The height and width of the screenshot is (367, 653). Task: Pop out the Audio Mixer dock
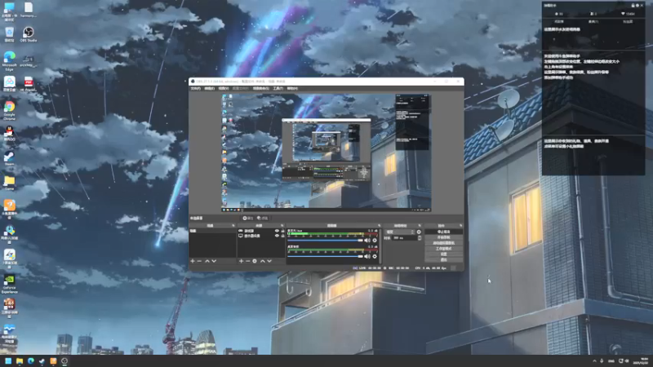(x=380, y=226)
